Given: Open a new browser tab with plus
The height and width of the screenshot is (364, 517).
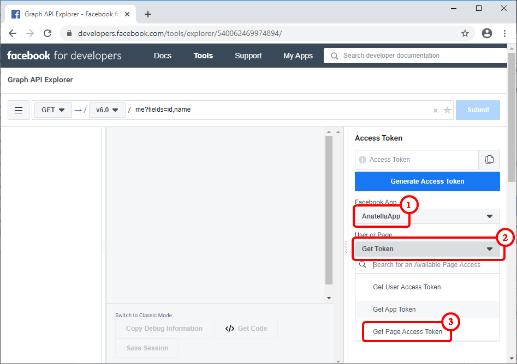Looking at the screenshot, I should pyautogui.click(x=148, y=14).
